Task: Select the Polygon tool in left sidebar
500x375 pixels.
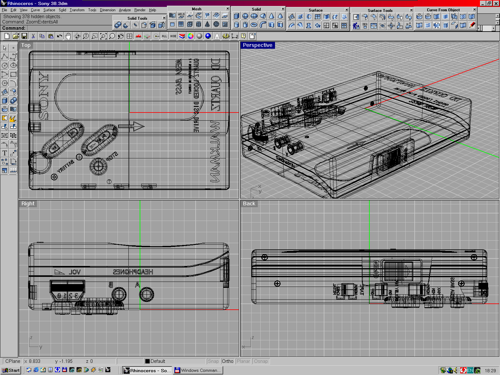Action: pos(5,83)
